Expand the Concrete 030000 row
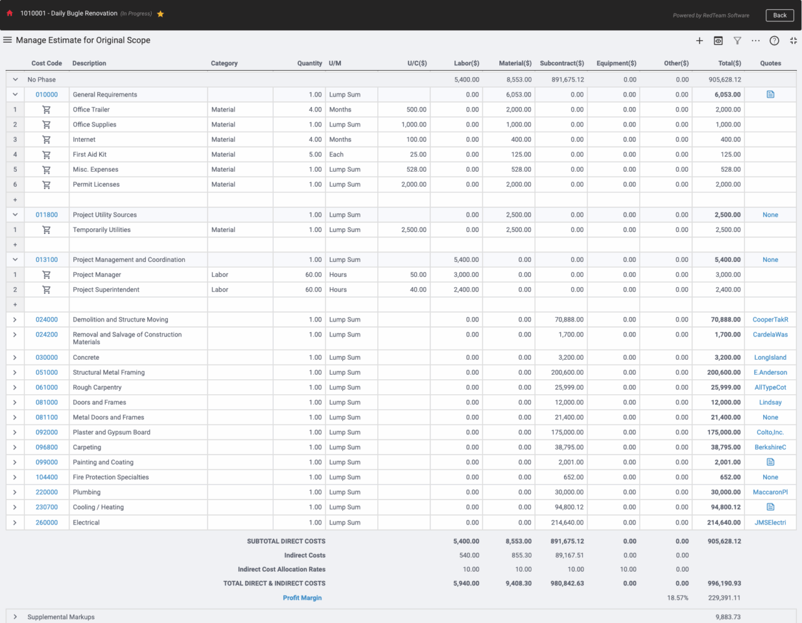Screen dimensions: 802x623 (15, 357)
